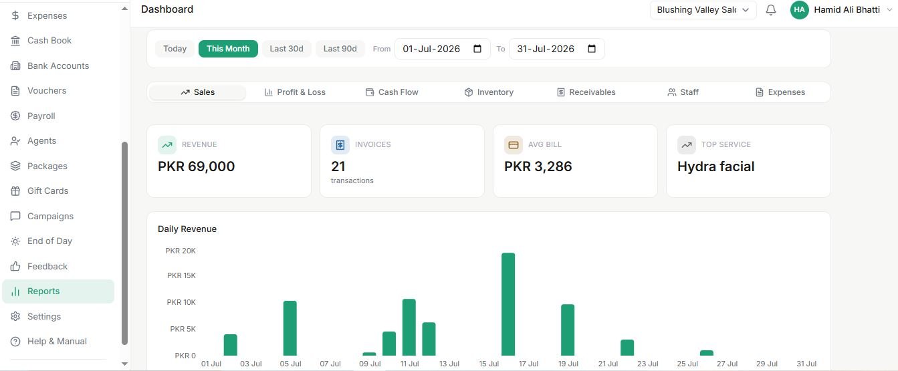Open End of Day from sidebar
Screen dimensions: 898x371
(x=58, y=241)
